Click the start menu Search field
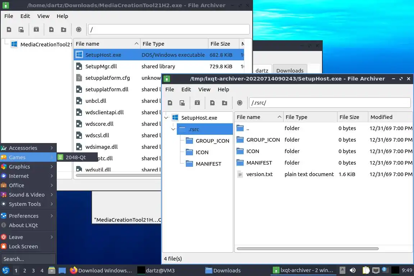This screenshot has width=414, height=276. point(28,259)
